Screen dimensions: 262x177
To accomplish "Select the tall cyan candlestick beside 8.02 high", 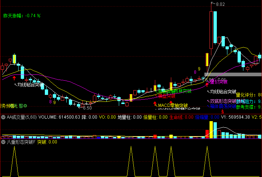I will pos(215,27).
